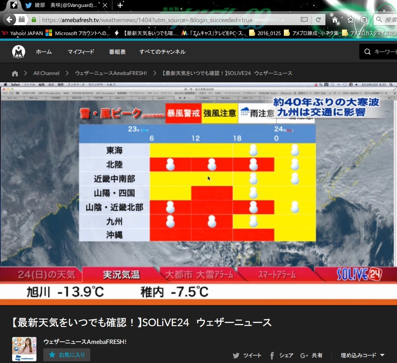The width and height of the screenshot is (397, 363).
Task: Open エムキャス bookmark
Action: click(x=214, y=33)
